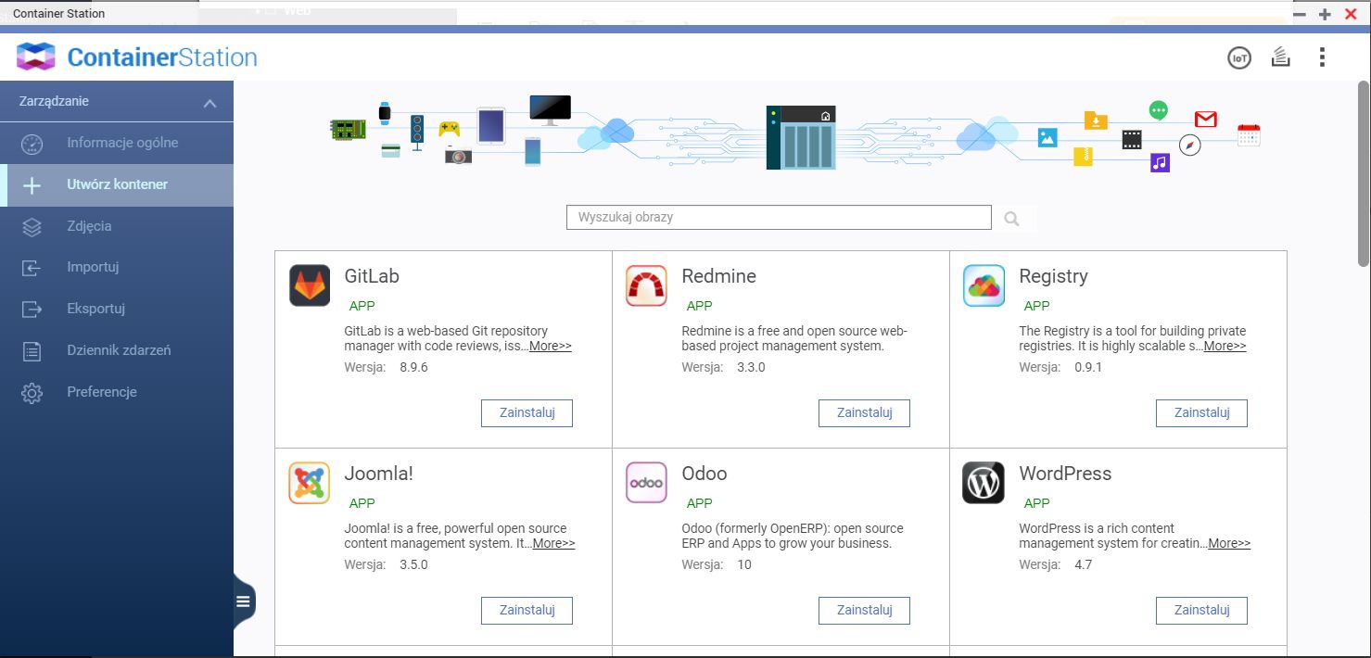The width and height of the screenshot is (1371, 658).
Task: Click the Odoo title text
Action: pos(705,474)
